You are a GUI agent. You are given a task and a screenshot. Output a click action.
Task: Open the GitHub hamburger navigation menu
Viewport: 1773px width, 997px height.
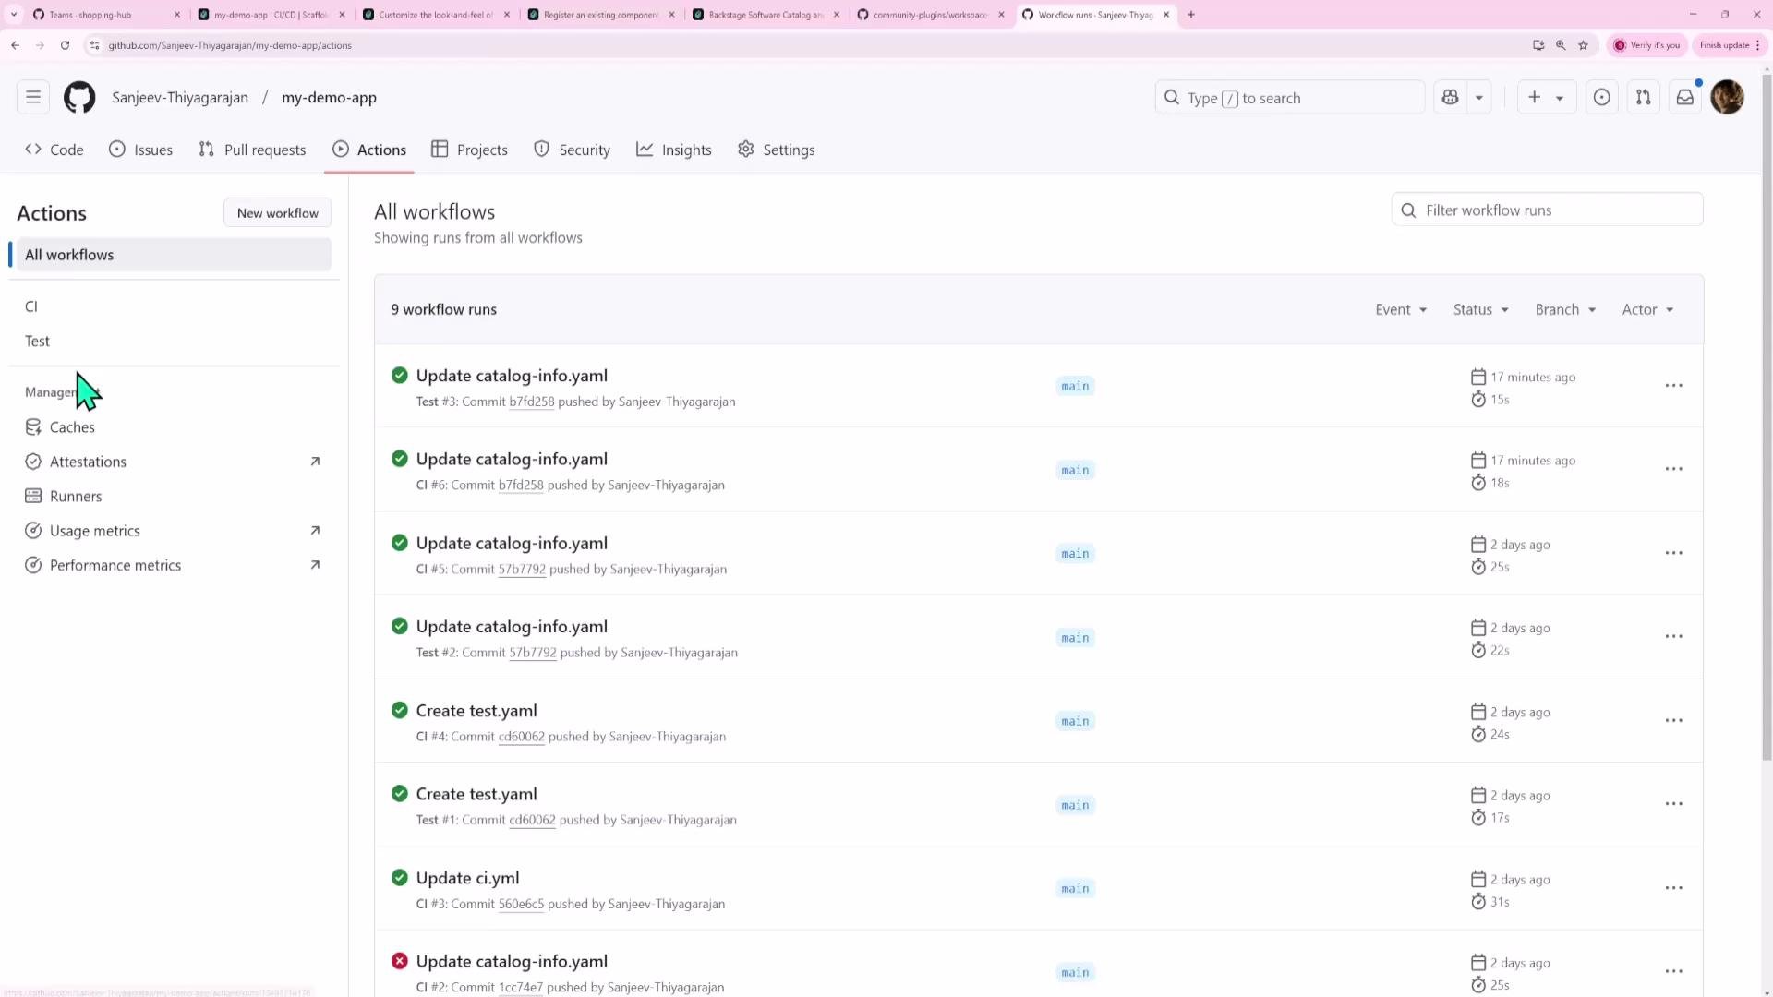tap(33, 97)
